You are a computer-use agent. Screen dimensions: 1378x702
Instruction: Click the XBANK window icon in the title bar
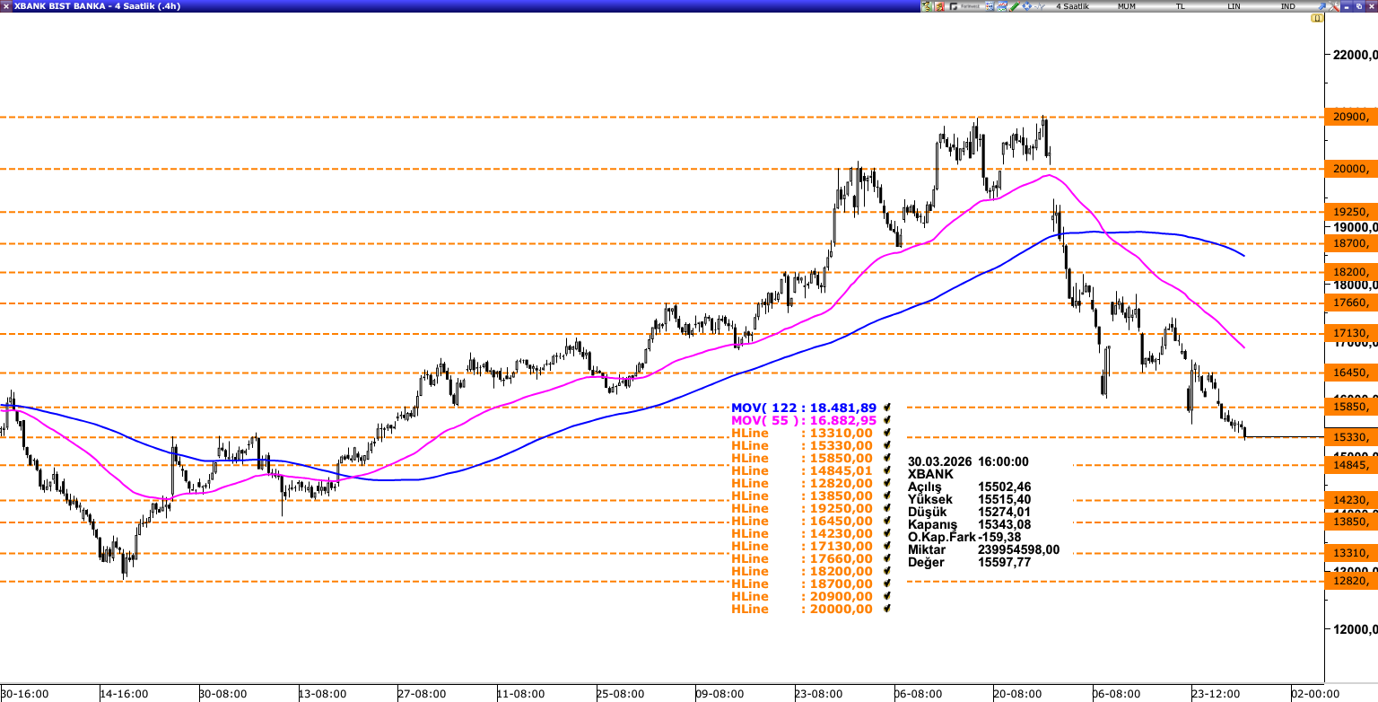(x=6, y=6)
